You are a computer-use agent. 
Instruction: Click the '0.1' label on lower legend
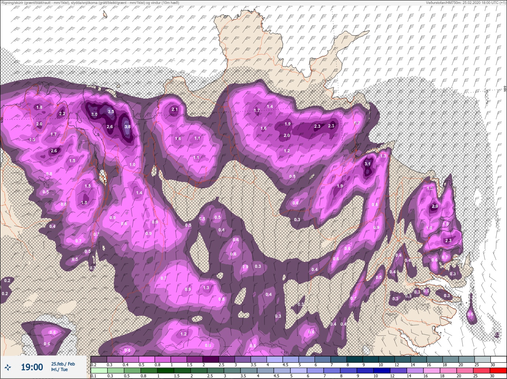point(93,376)
